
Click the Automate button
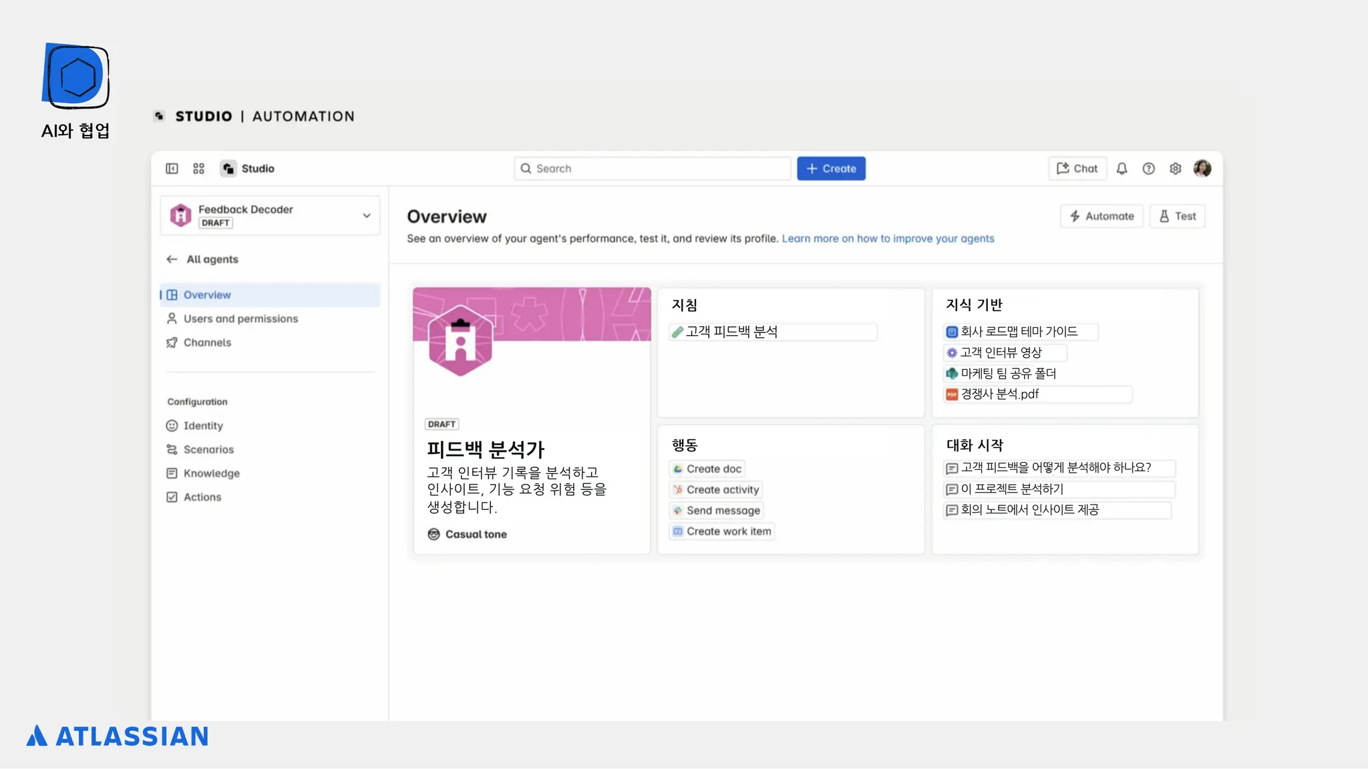[x=1101, y=216]
